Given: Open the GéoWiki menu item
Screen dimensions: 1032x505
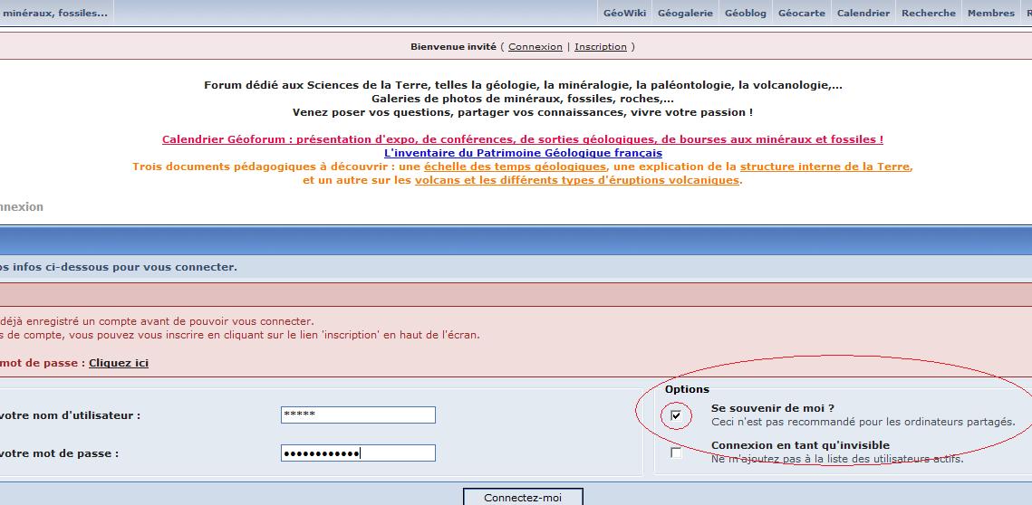Looking at the screenshot, I should (624, 13).
